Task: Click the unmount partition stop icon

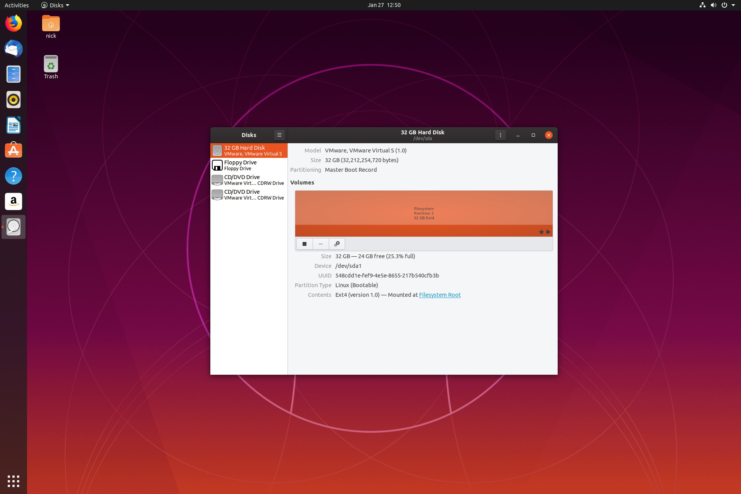Action: point(304,244)
